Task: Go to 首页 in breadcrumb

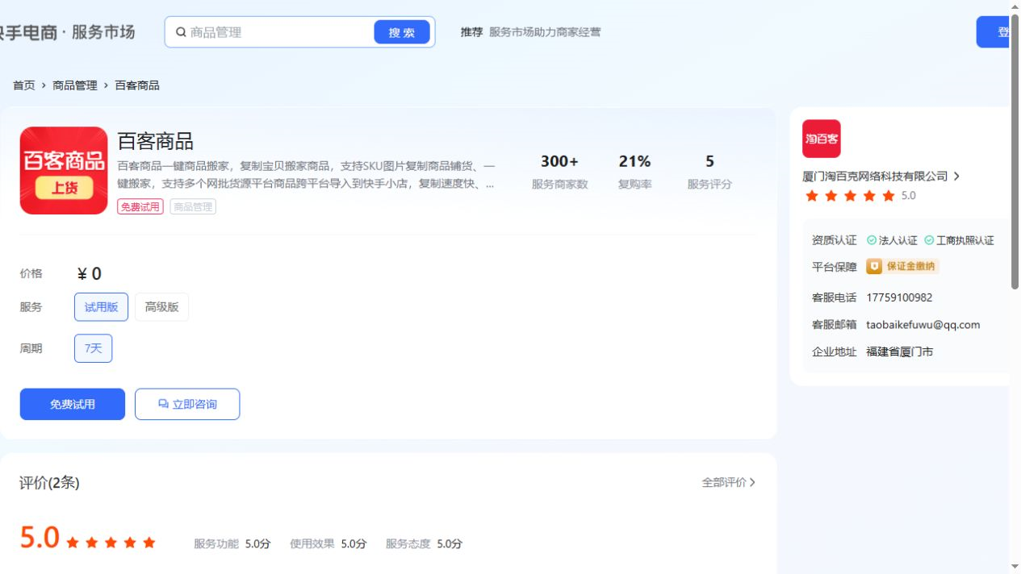Action: 24,85
